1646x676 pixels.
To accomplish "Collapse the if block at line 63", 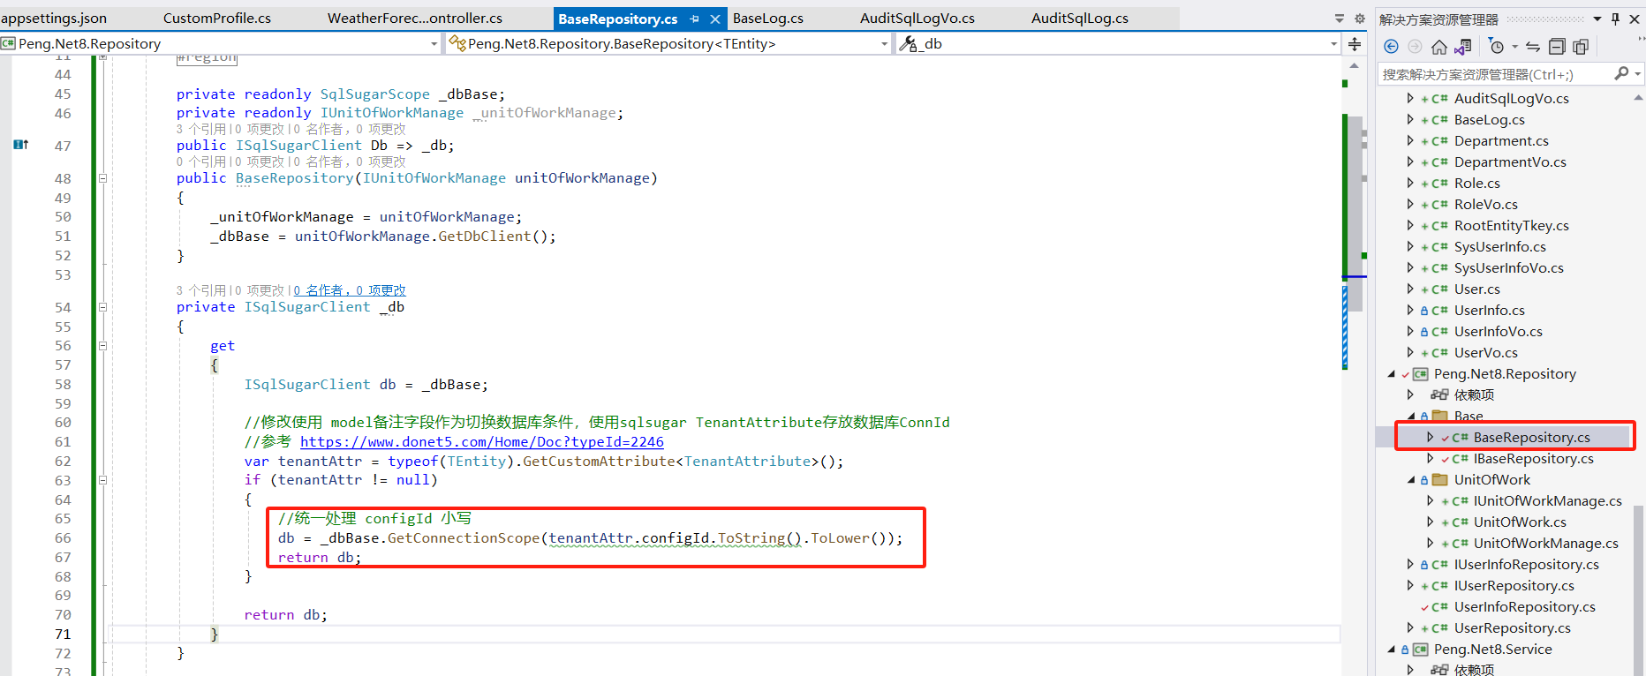I will (x=102, y=480).
